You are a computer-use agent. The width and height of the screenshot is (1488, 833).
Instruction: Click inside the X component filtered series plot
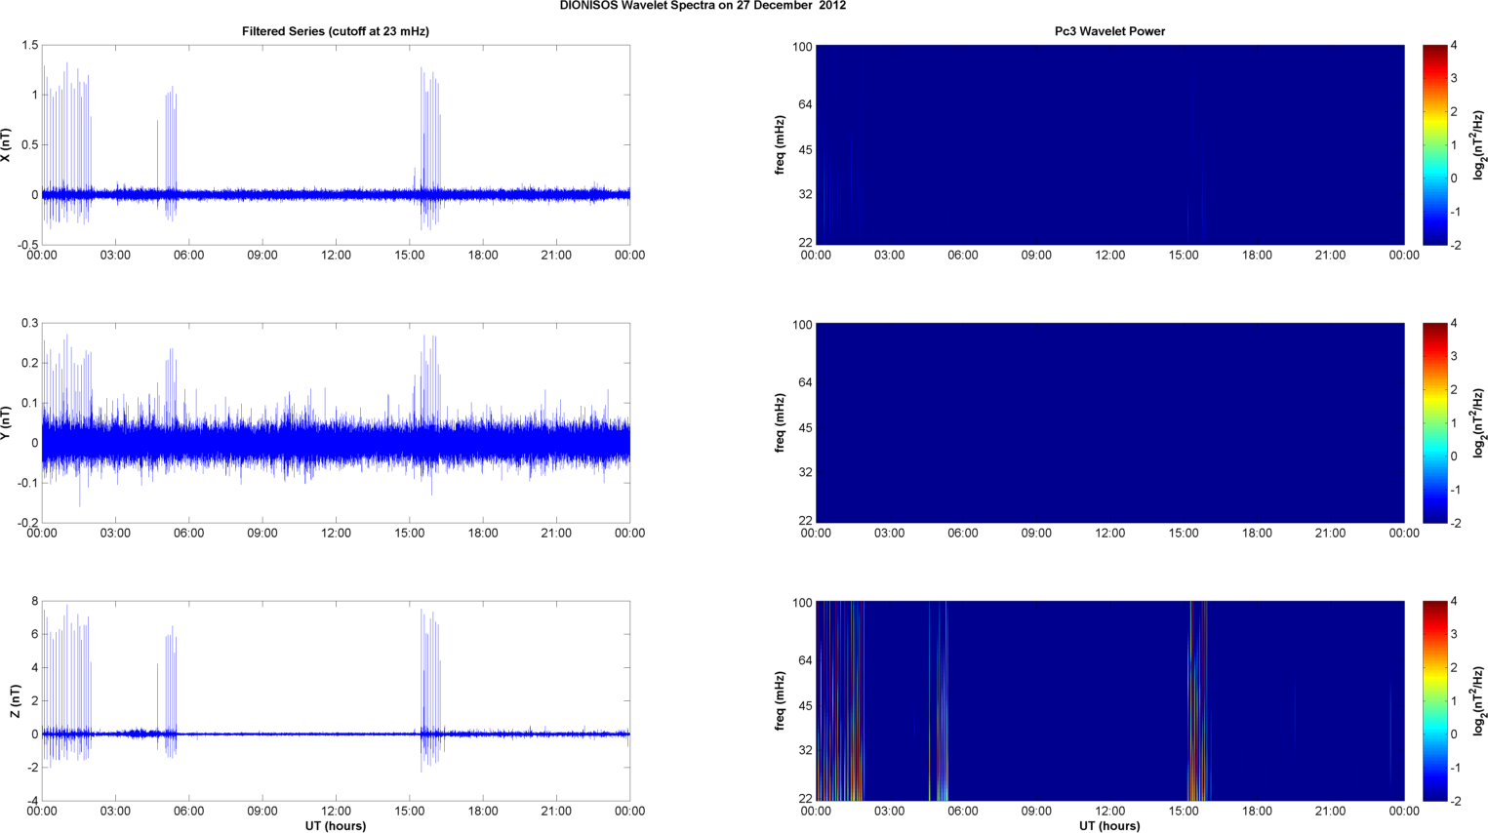click(x=336, y=144)
